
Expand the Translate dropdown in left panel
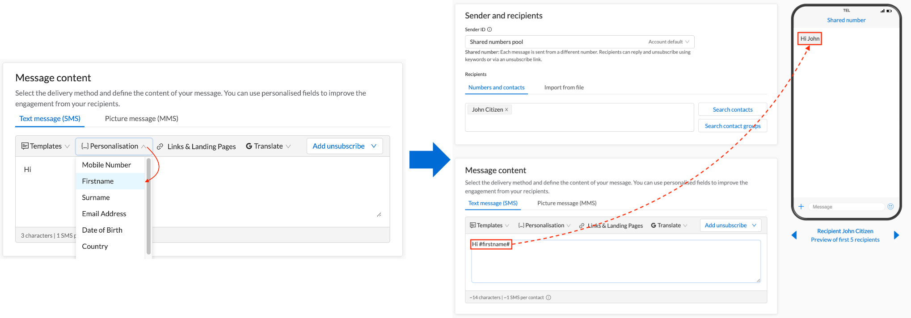268,146
